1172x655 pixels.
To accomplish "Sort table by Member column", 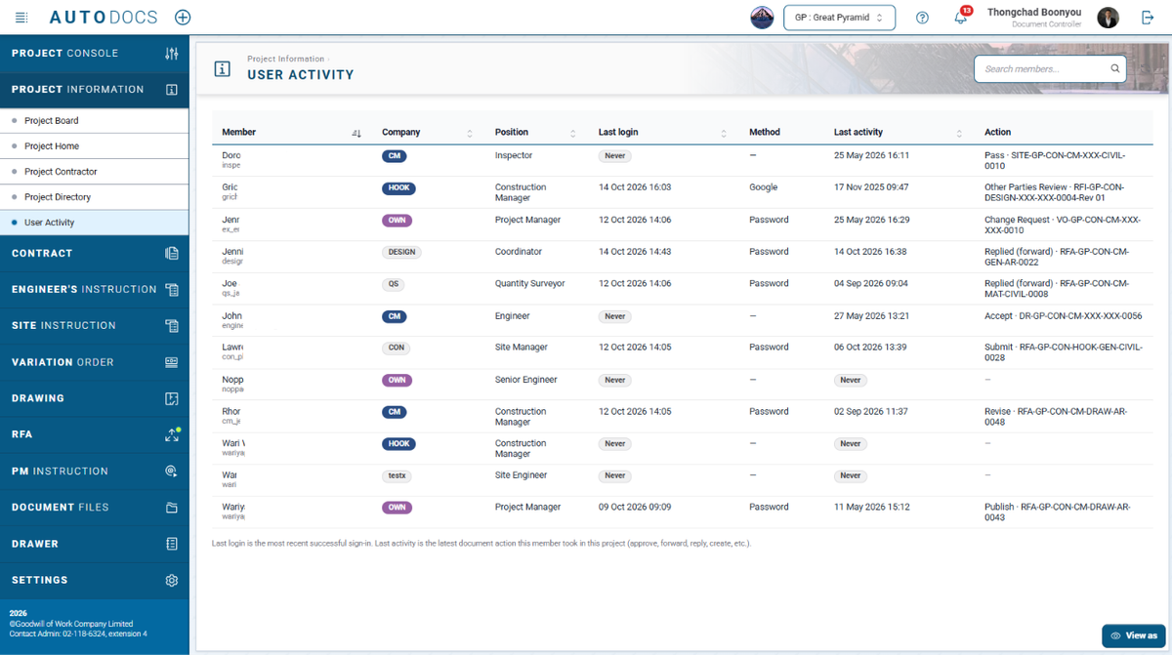I will tap(356, 133).
